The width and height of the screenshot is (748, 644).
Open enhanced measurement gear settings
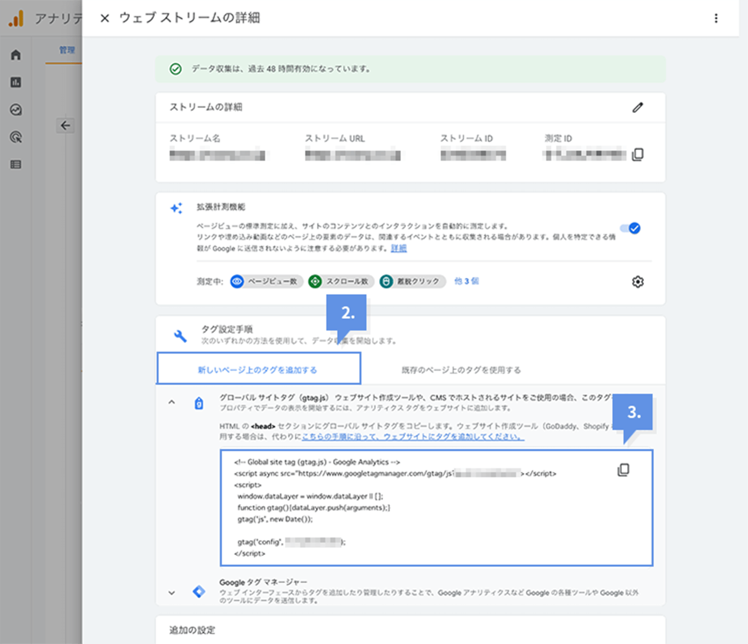coord(638,282)
